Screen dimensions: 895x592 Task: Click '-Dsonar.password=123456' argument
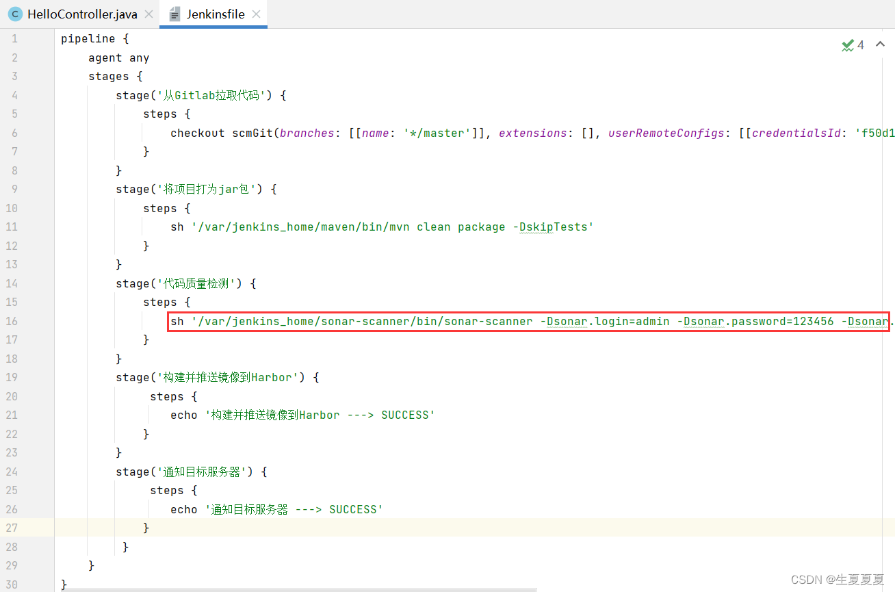[x=755, y=321]
